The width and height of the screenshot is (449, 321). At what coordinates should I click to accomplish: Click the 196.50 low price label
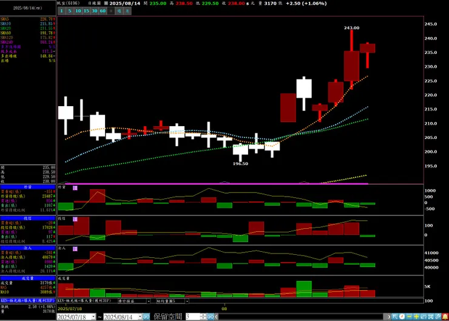[x=240, y=163]
